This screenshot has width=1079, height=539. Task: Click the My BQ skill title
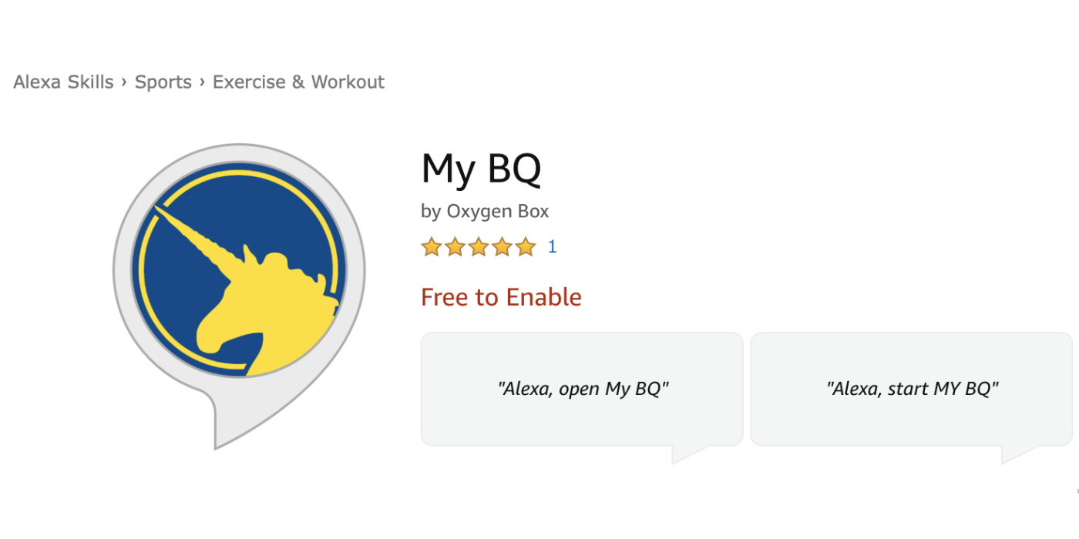[481, 169]
